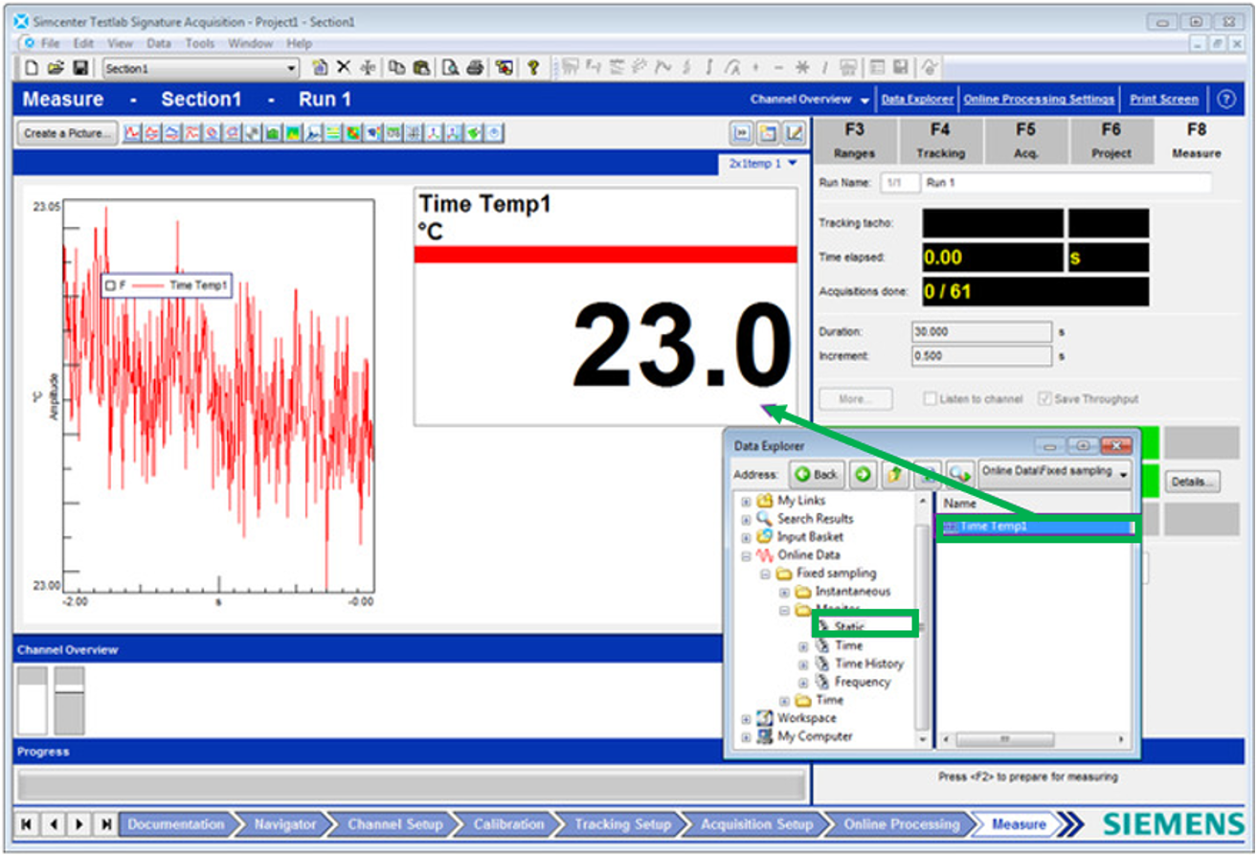
Task: Click the double-arrow icon above the display
Action: coord(742,133)
